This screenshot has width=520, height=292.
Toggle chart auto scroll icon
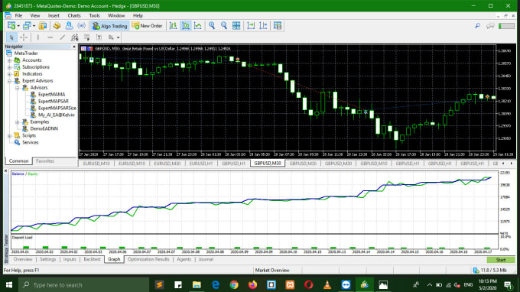251,25
